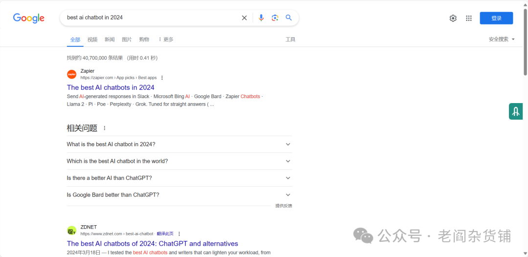
Task: Expand "What is the best AI chatbot in 2024?"
Action: (179, 144)
